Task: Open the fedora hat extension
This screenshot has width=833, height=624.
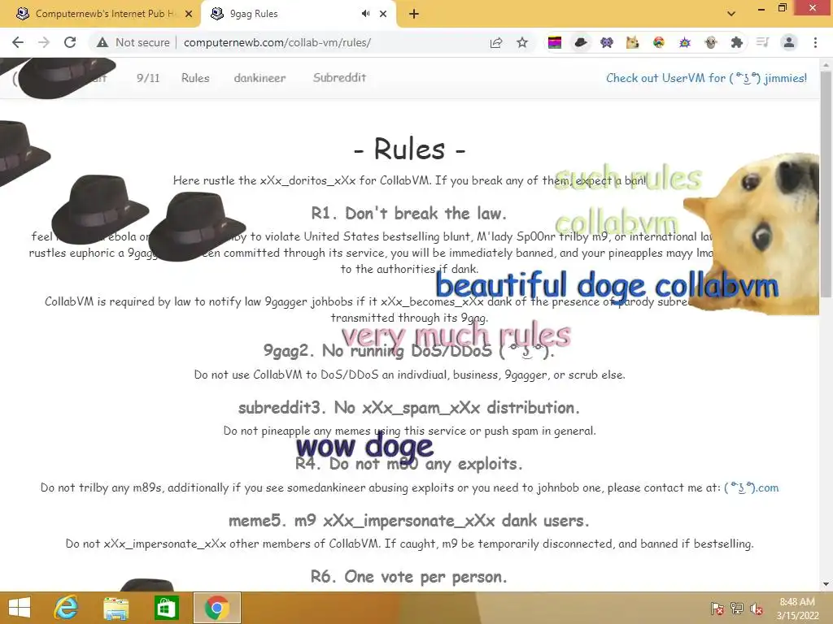Action: coord(581,42)
